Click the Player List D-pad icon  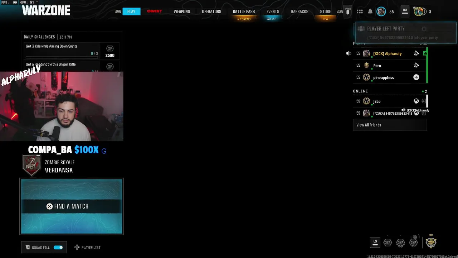[x=77, y=248]
